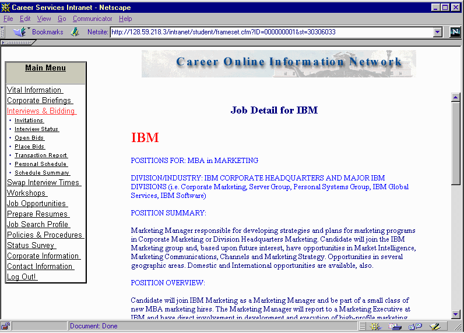Open the Corporate Briefings link
This screenshot has width=464, height=333.
[x=40, y=101]
